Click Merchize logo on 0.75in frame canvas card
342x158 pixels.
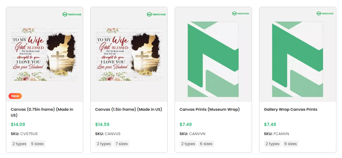pos(72,14)
